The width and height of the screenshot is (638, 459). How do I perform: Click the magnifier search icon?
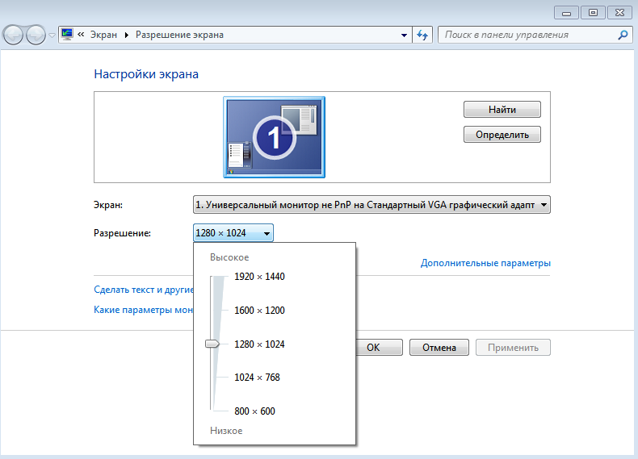tap(623, 35)
